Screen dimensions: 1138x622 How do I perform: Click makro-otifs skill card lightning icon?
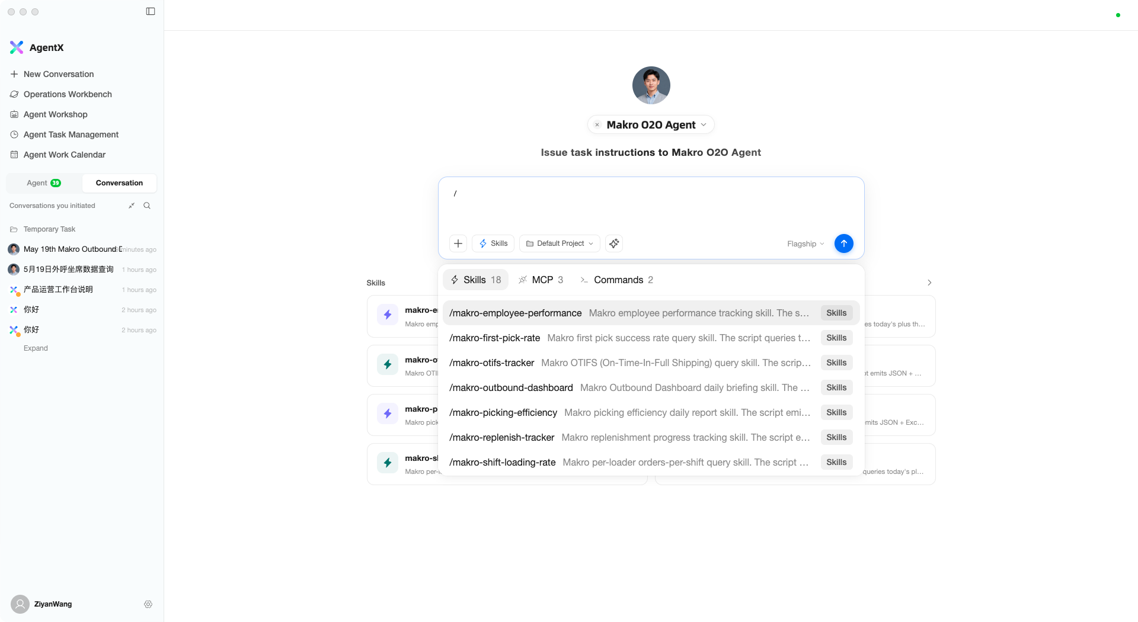388,364
